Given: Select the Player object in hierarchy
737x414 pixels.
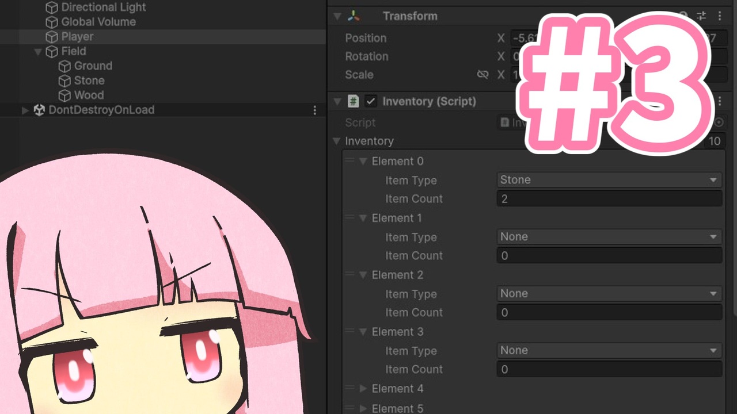Looking at the screenshot, I should (x=77, y=37).
